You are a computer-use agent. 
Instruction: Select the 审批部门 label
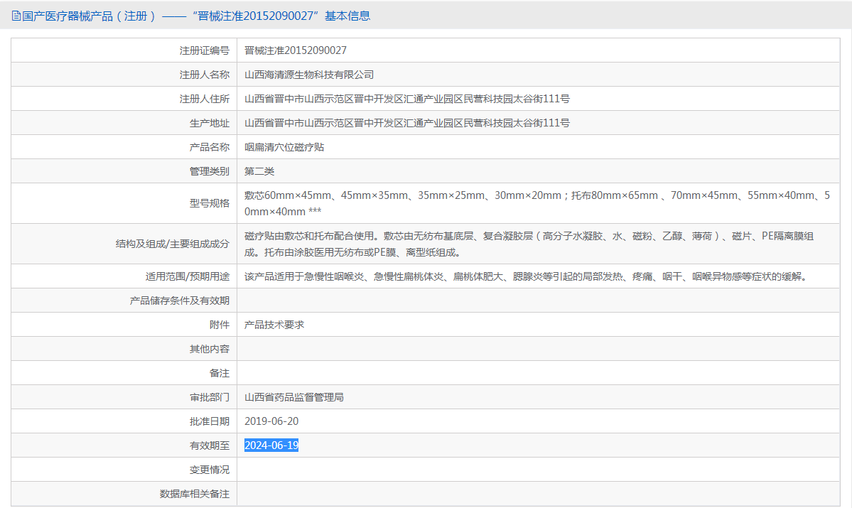pos(209,398)
